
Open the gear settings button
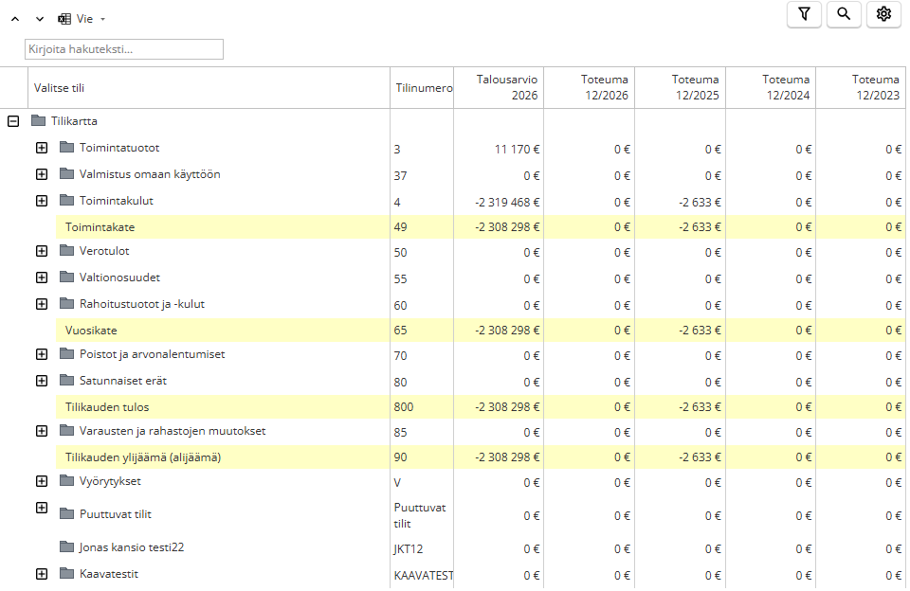point(883,14)
